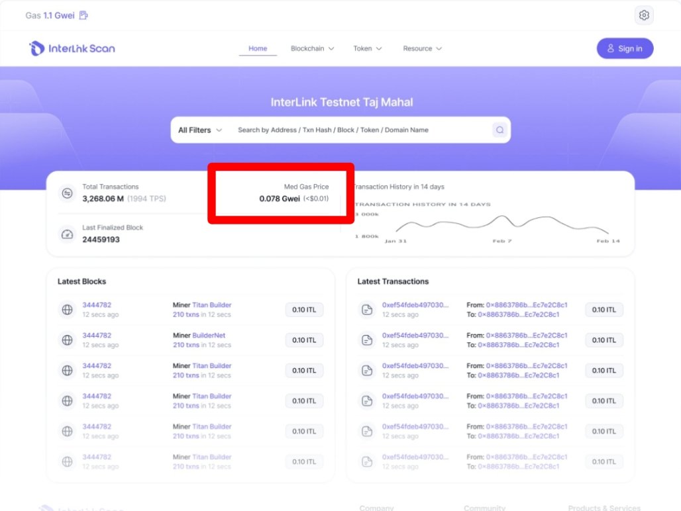Click the 0.10 ITL badge in BuilderNet row

pos(304,340)
